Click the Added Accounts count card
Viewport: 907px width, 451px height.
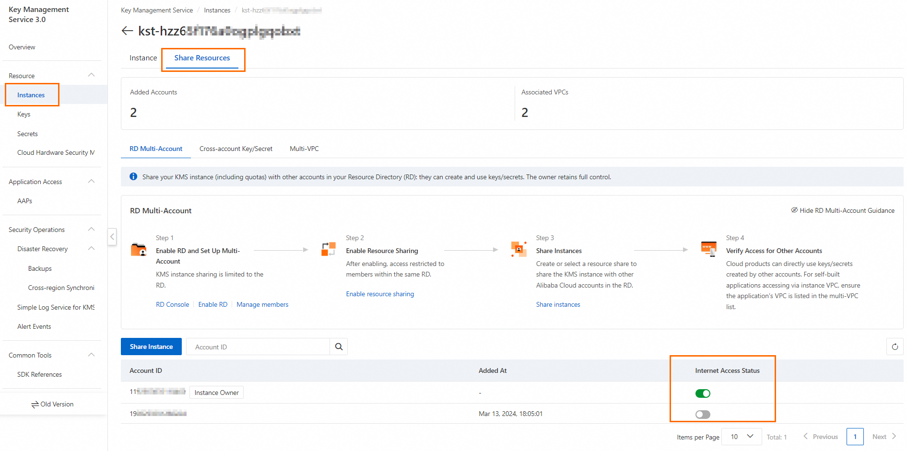[318, 104]
